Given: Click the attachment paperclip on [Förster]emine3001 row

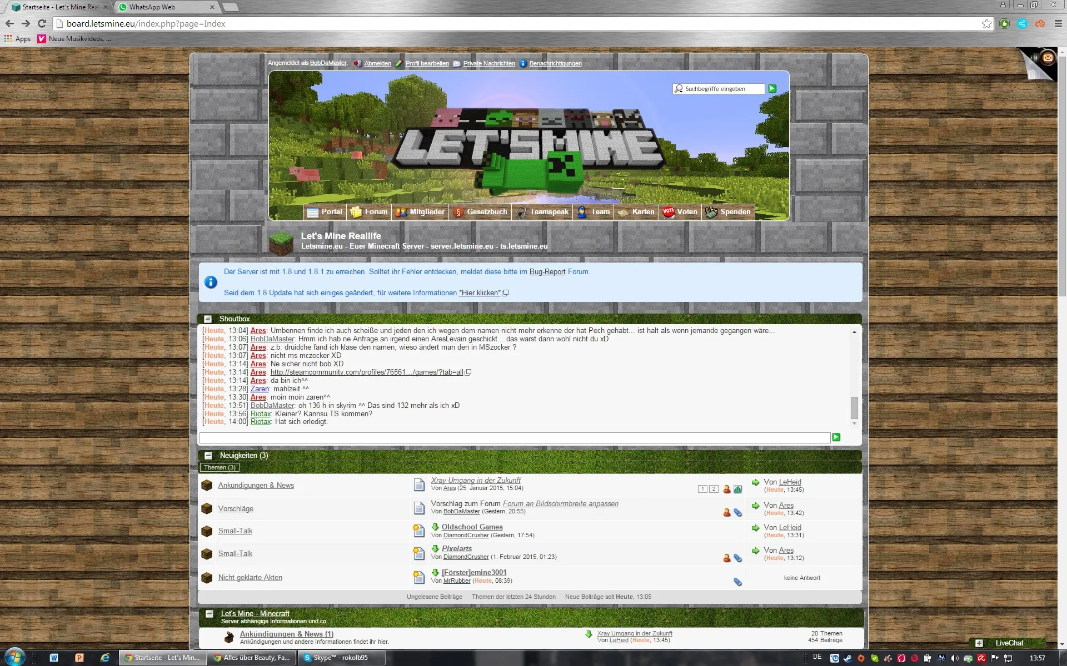Looking at the screenshot, I should pyautogui.click(x=737, y=582).
